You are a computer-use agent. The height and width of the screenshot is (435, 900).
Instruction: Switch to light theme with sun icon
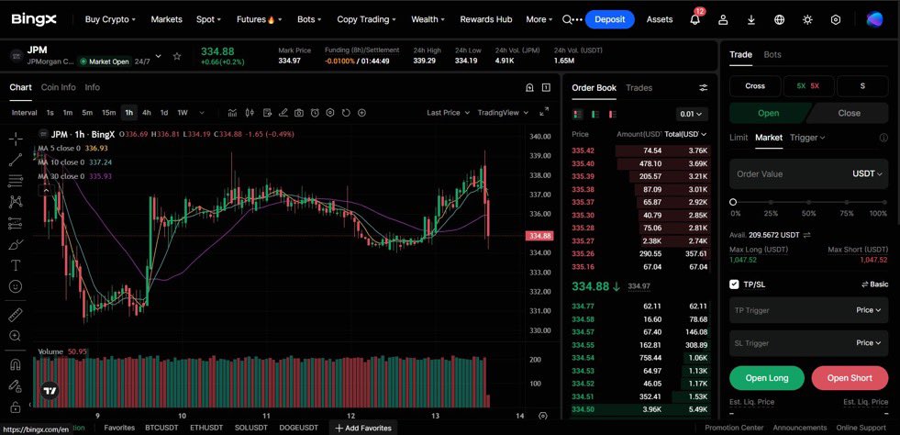[x=807, y=19]
